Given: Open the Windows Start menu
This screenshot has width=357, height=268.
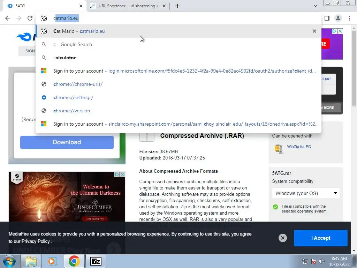Looking at the screenshot, I should [9, 261].
